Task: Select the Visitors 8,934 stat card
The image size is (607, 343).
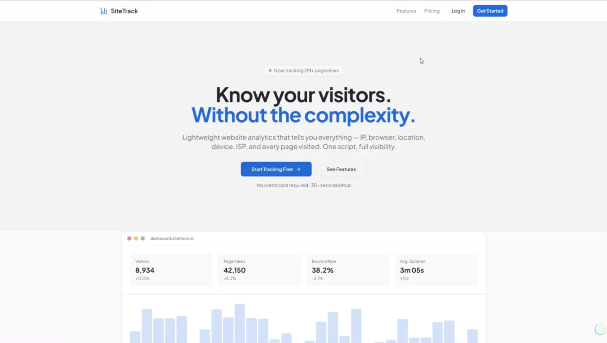Action: 171,270
